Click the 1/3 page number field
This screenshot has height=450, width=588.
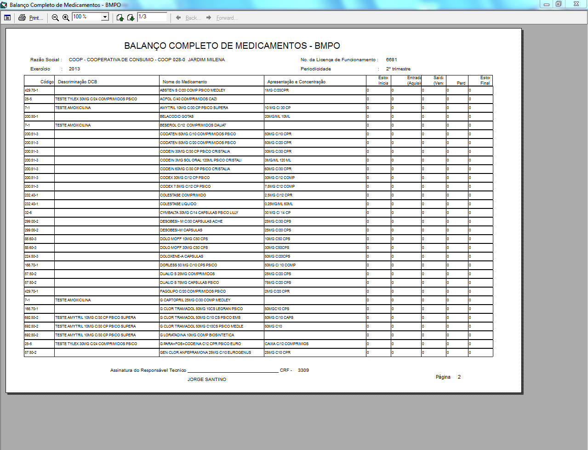(152, 17)
